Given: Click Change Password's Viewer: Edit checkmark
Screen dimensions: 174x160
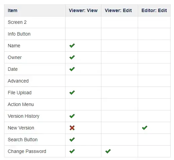Looking at the screenshot, I should (x=108, y=151).
